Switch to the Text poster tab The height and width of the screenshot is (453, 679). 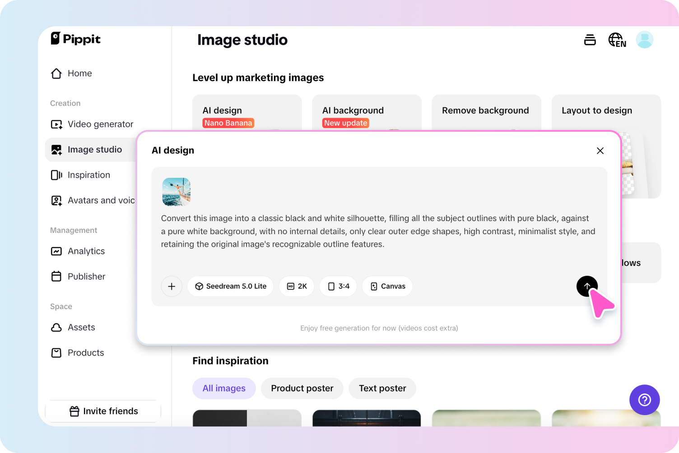pos(382,388)
